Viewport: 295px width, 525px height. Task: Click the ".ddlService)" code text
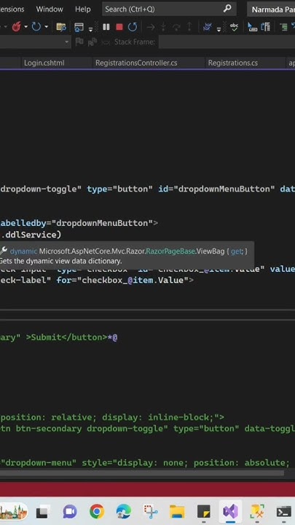coord(31,235)
